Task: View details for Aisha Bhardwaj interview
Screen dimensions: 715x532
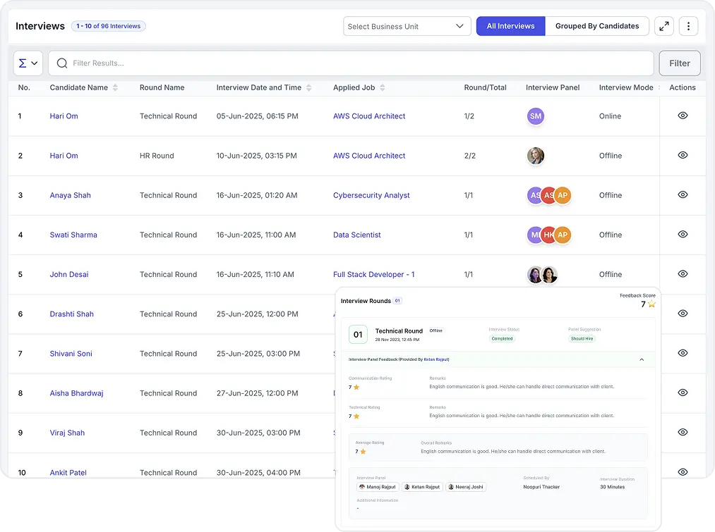Action: pyautogui.click(x=682, y=392)
